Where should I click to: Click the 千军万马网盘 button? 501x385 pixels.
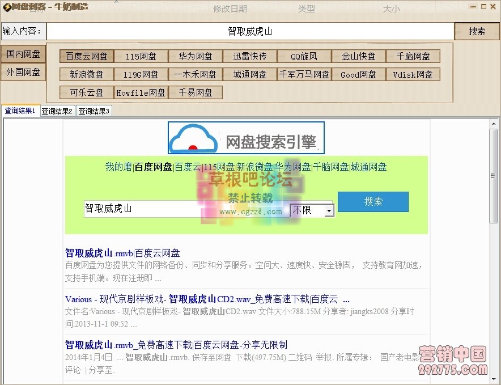pos(304,74)
